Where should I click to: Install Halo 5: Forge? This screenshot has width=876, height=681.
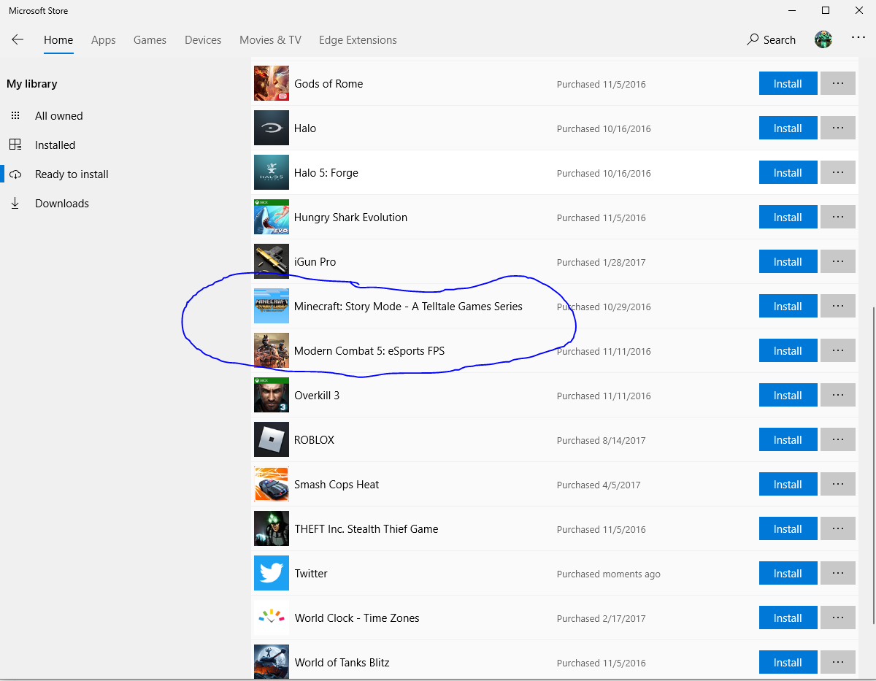788,173
